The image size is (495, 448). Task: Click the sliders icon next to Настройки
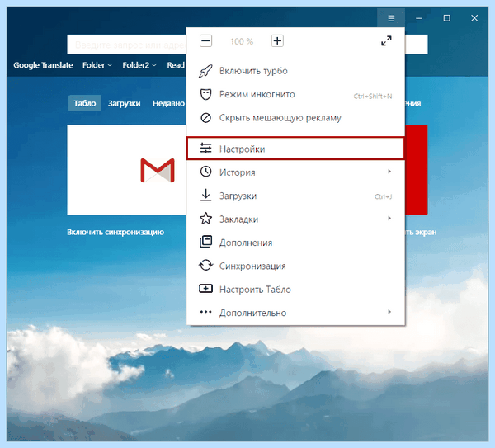205,148
